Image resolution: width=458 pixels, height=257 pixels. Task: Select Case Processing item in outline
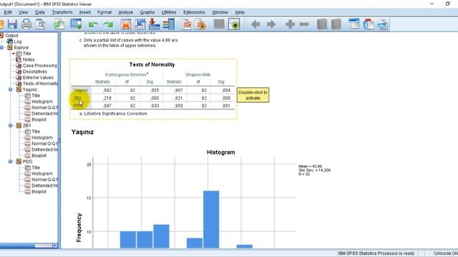tap(40, 66)
